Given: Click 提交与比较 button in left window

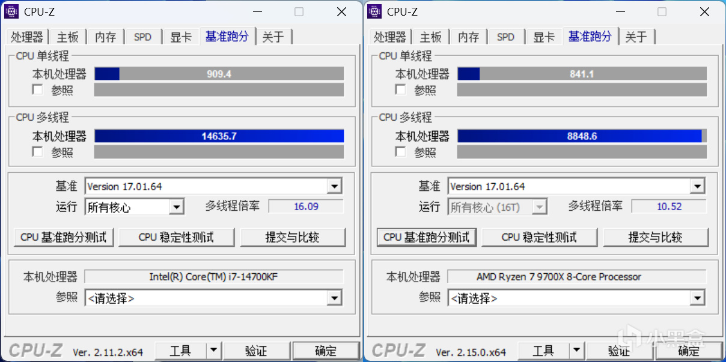Looking at the screenshot, I should click(293, 237).
